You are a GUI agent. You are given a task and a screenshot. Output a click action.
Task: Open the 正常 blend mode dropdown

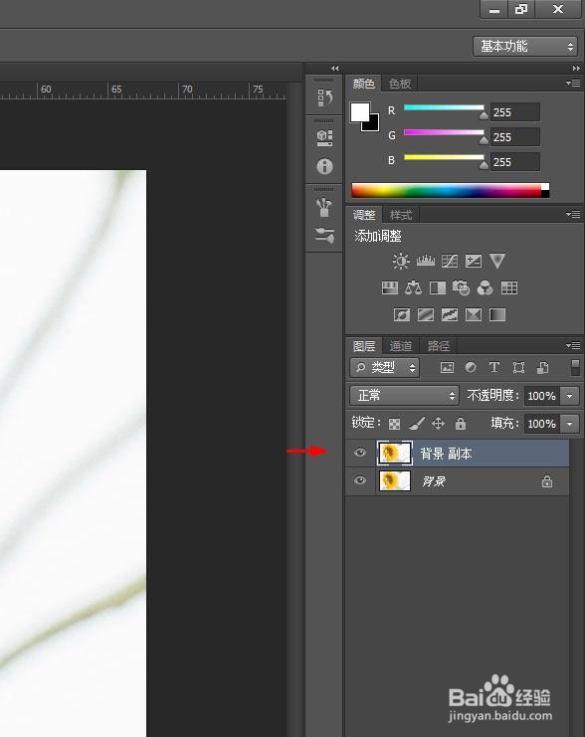click(404, 395)
